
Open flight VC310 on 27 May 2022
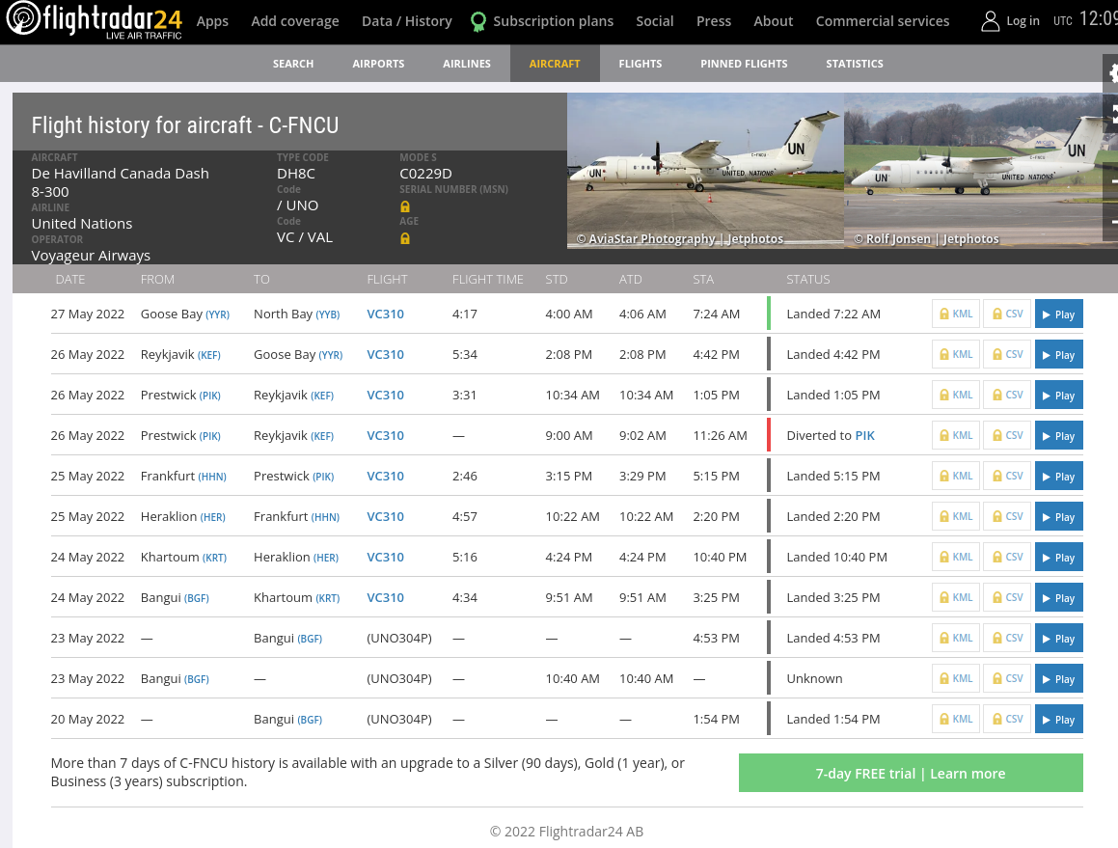pos(385,314)
